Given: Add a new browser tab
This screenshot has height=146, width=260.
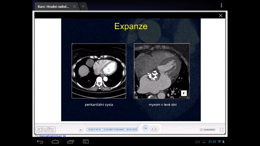Looking at the screenshot, I should coord(83,6).
